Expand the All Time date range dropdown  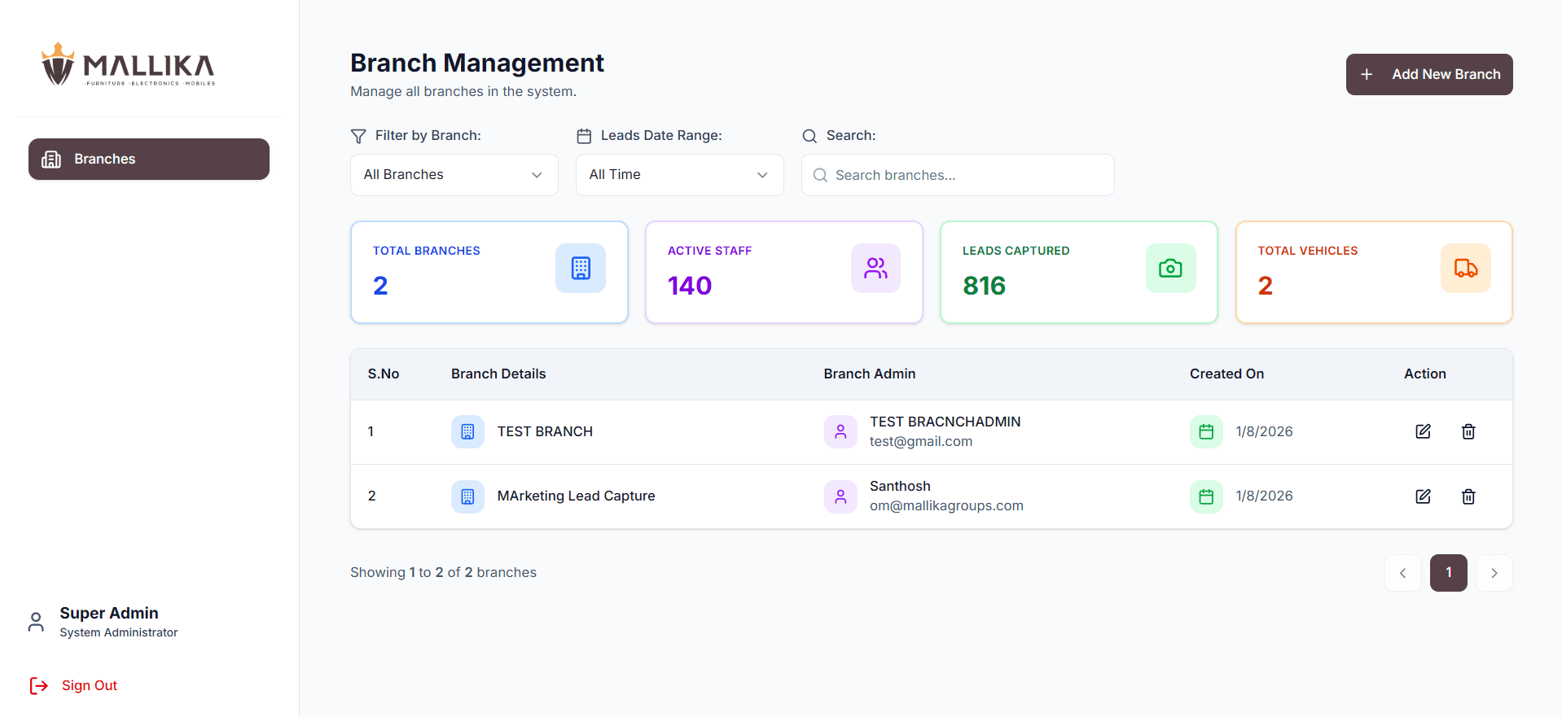tap(679, 175)
